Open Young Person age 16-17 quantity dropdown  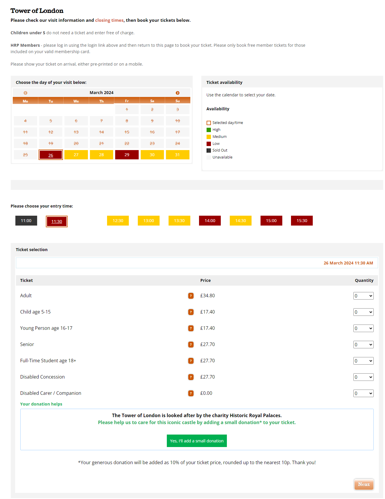coord(363,328)
